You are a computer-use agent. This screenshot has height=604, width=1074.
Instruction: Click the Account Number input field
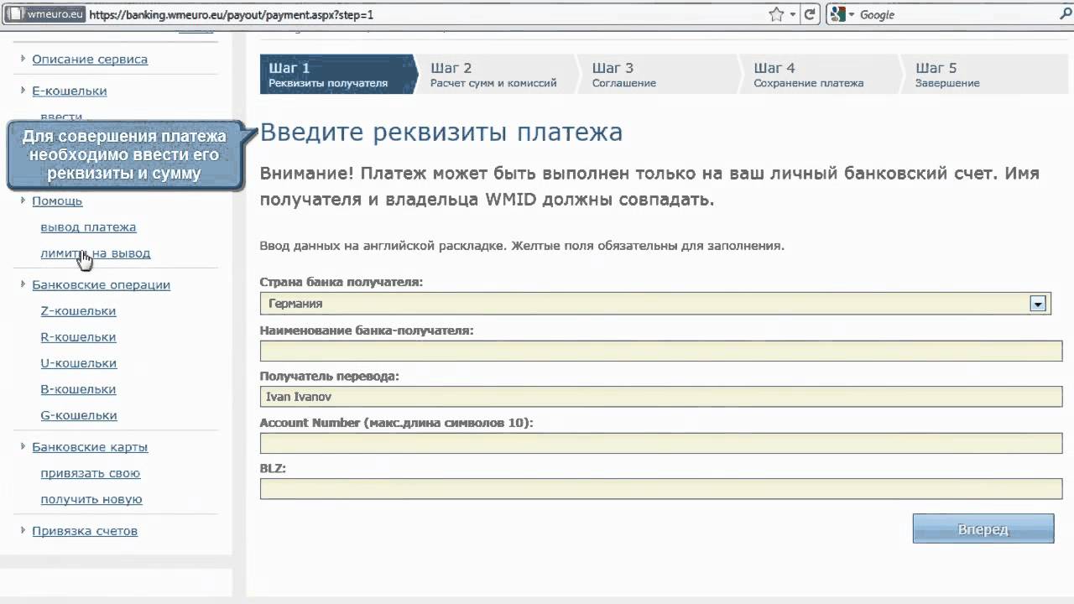pos(661,443)
